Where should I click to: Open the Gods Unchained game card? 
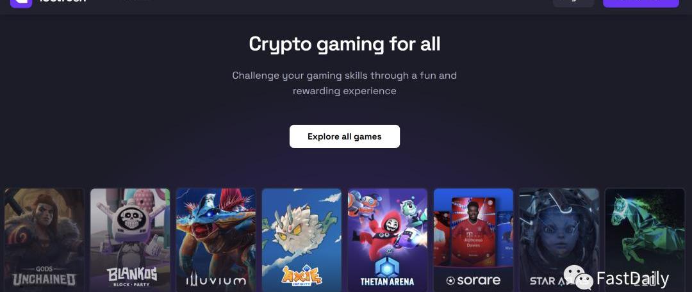tap(44, 240)
